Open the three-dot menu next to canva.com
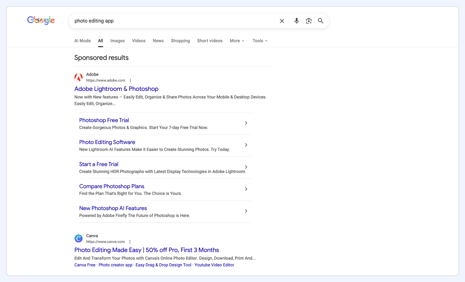 click(130, 241)
